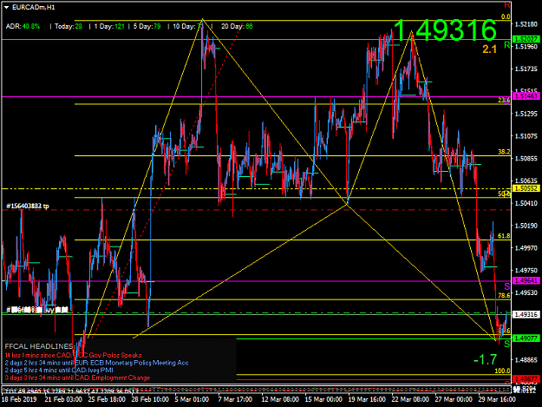This screenshot has width=542, height=407.
Task: Click the orange 2.1 value
Action: tap(489, 49)
